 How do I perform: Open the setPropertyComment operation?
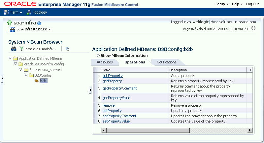[x=119, y=116]
